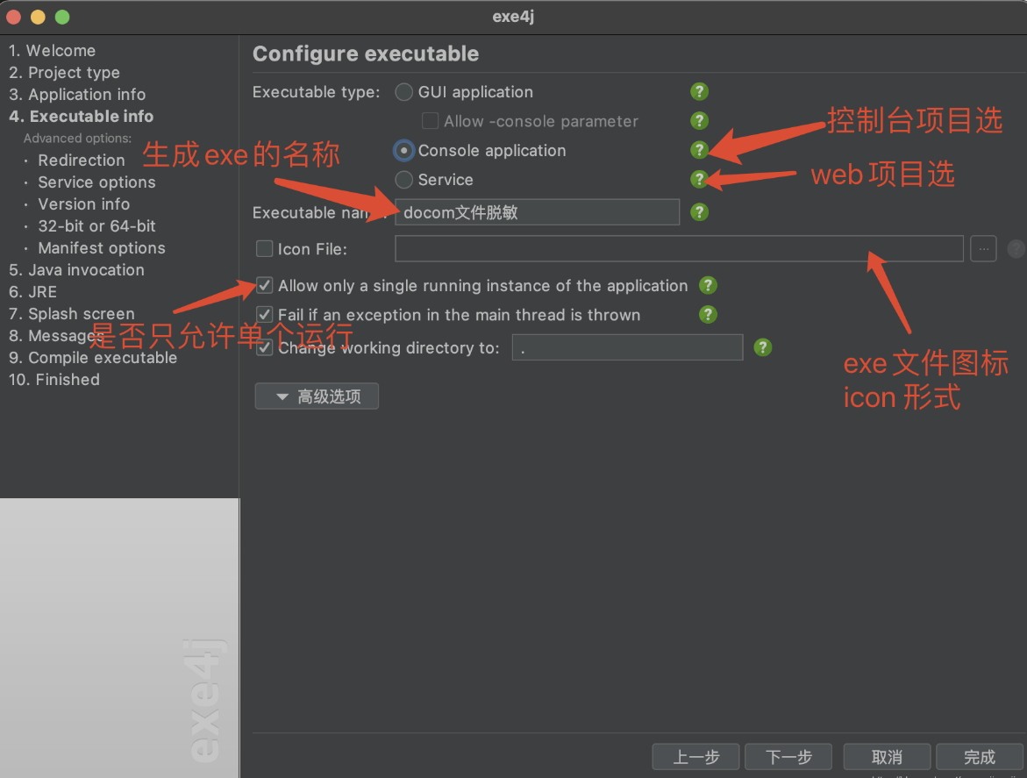1027x778 pixels.
Task: Open help for the Service type
Action: pos(699,179)
